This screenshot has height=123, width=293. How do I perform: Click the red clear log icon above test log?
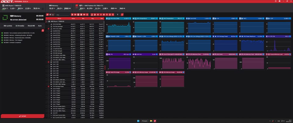click(x=43, y=31)
